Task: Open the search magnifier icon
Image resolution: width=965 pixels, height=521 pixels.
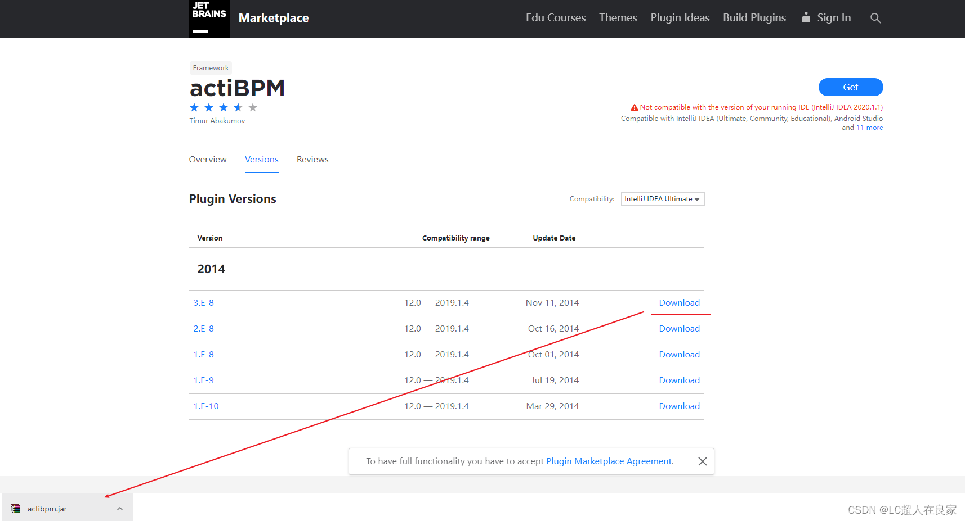Action: point(875,18)
